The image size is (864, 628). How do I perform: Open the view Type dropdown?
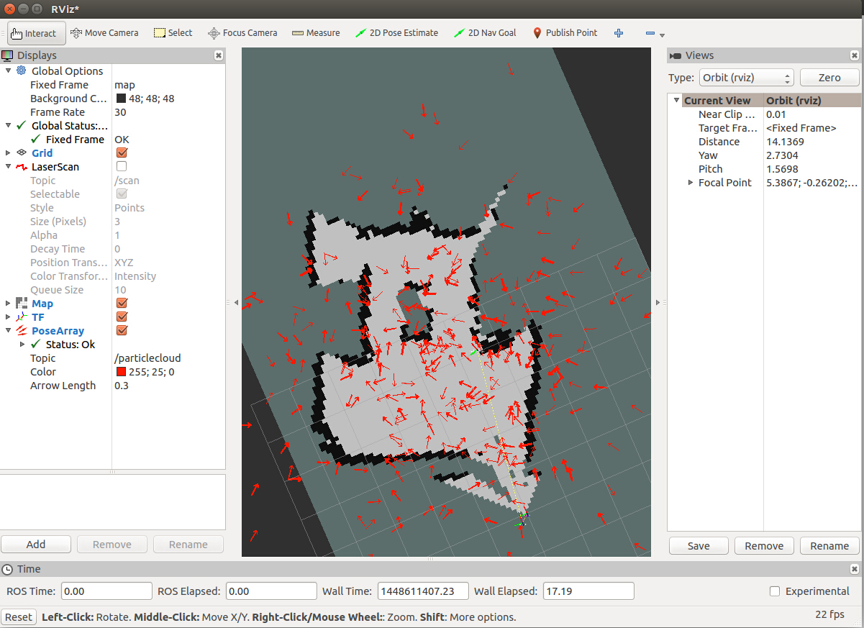746,78
